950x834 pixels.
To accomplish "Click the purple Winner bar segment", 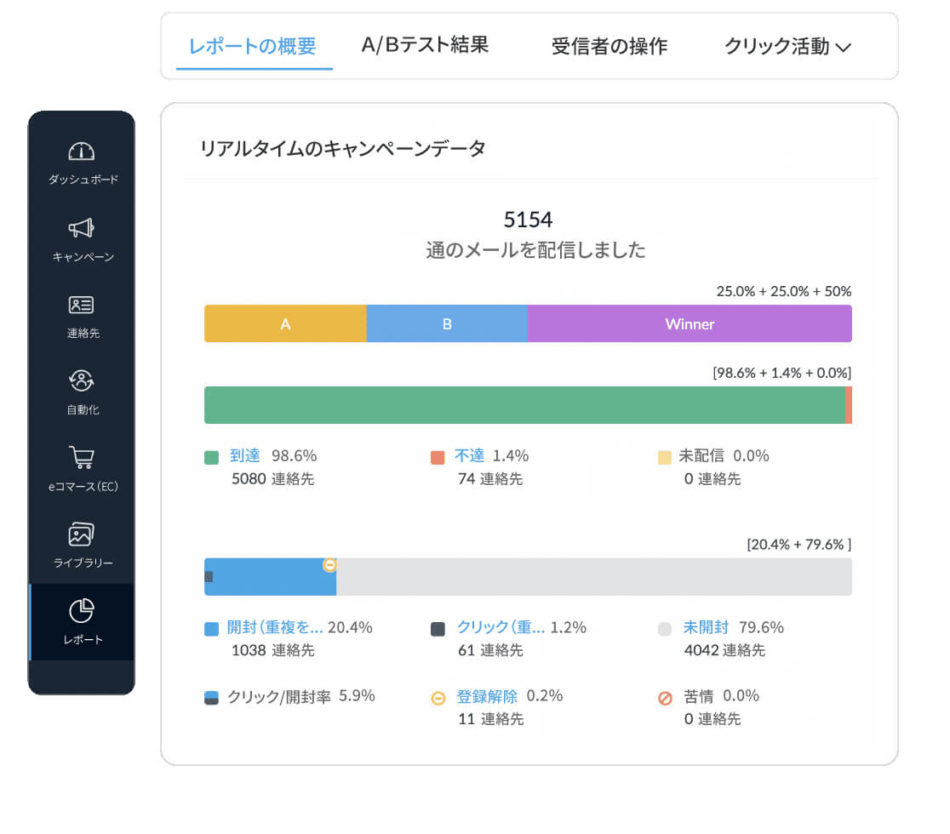I will 690,324.
